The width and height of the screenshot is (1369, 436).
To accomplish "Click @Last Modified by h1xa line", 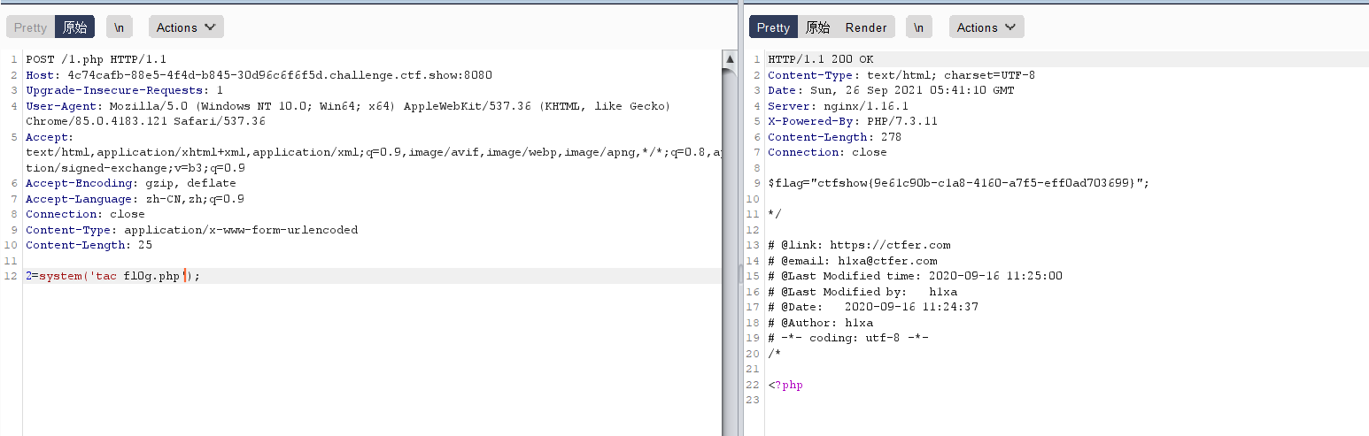I will tap(862, 292).
